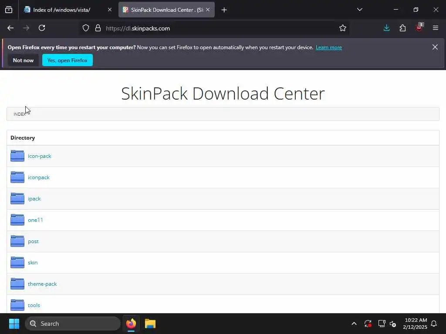Screen dimensions: 446x334
Task: Click the INDEX breadcrumb
Action: point(20,114)
